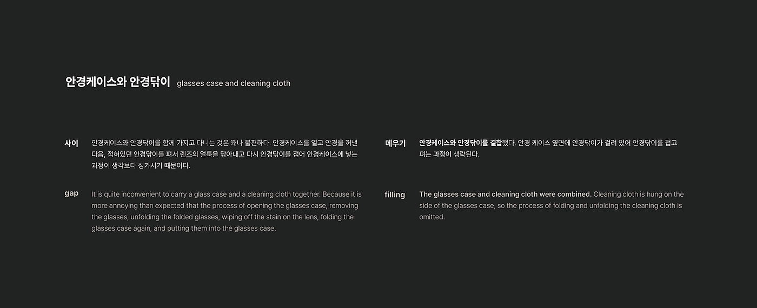
Task: Click Korean line starting 과정이 생각보다
Action: (x=141, y=166)
